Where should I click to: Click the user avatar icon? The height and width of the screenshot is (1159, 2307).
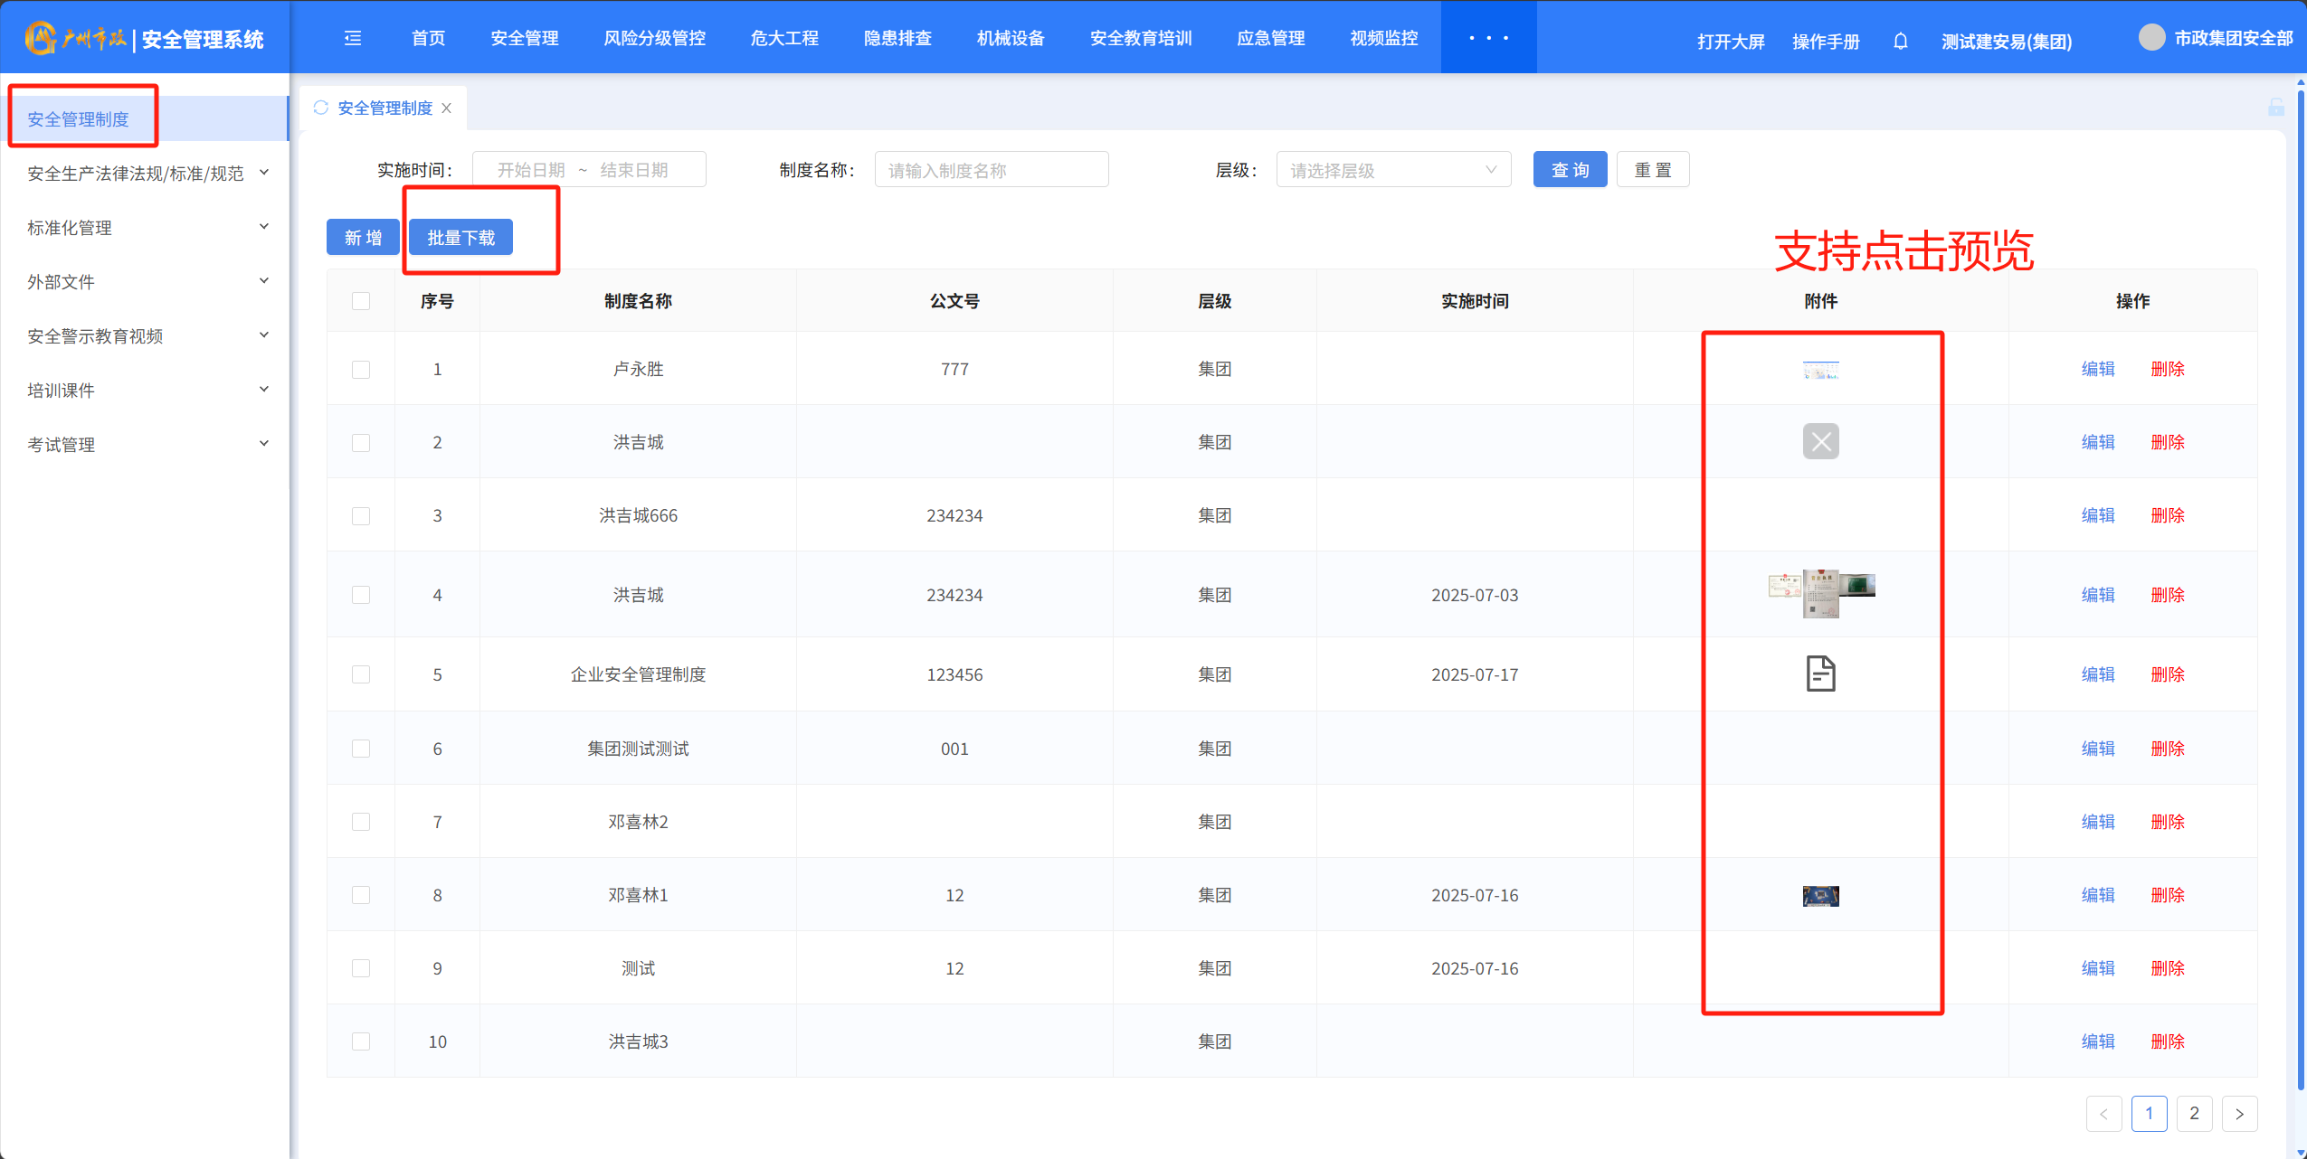tap(2151, 38)
